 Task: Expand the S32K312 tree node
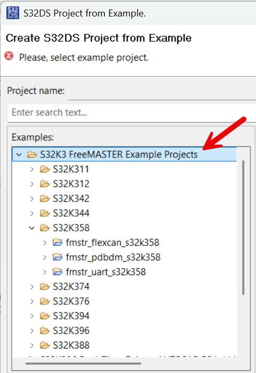tap(32, 184)
